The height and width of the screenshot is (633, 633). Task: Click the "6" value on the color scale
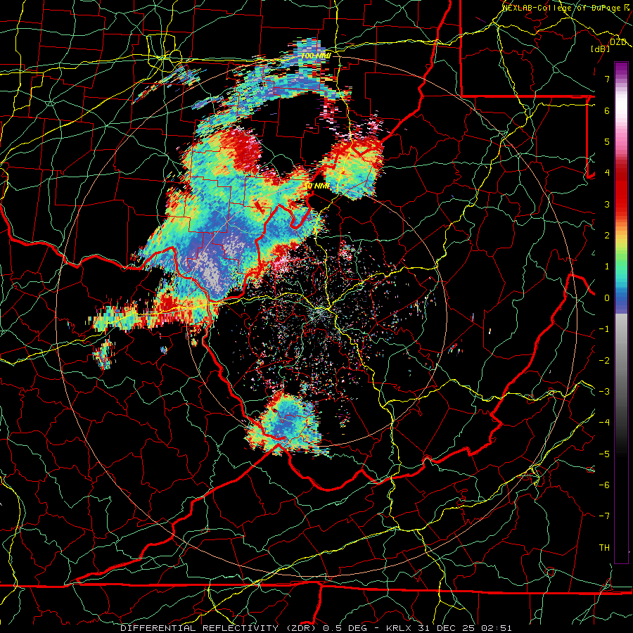[x=607, y=110]
